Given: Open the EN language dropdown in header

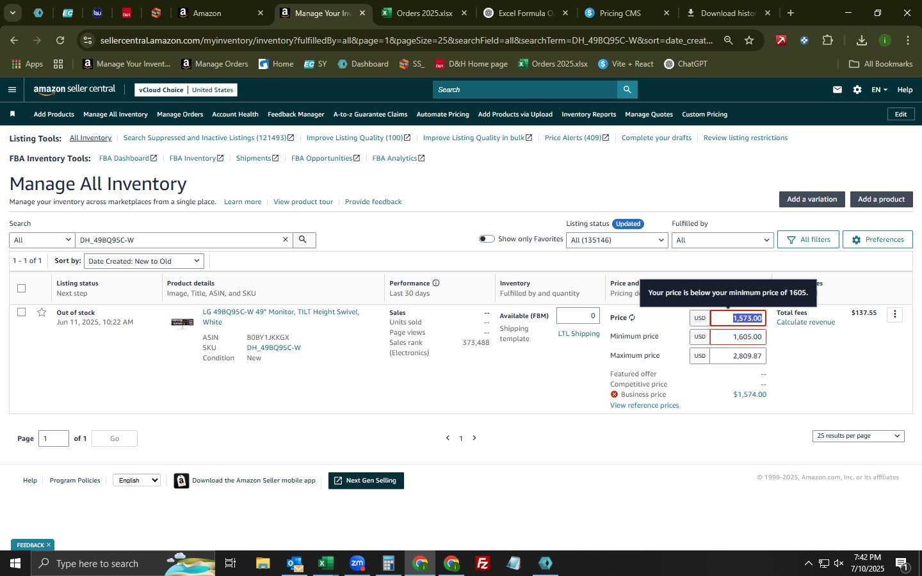Looking at the screenshot, I should click(879, 90).
